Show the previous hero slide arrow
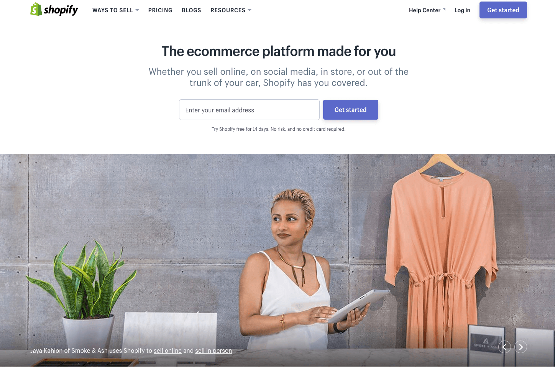Viewport: 555px width, 367px height. pos(504,347)
